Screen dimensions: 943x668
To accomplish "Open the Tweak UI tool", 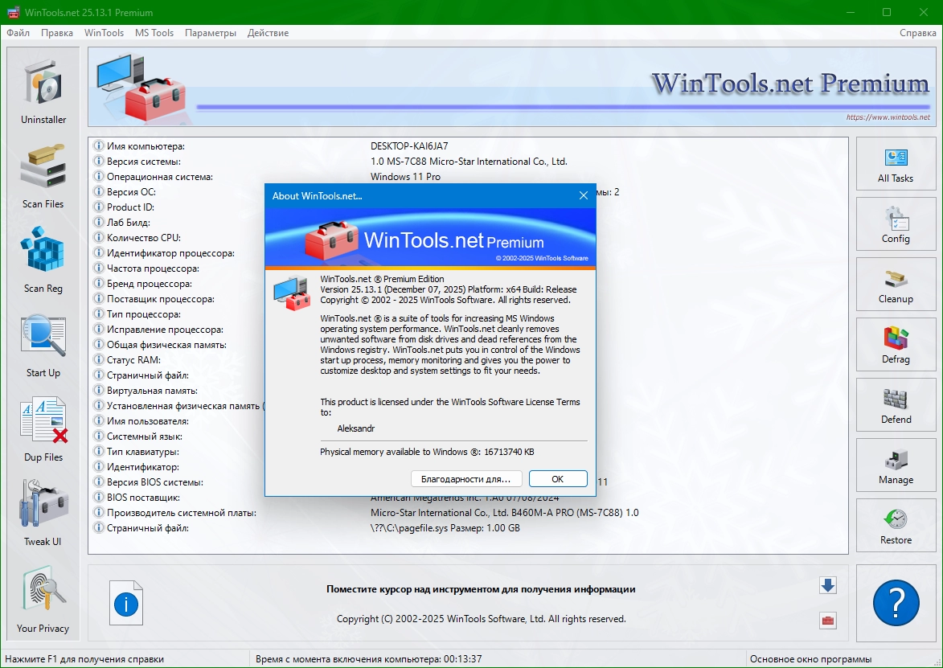I will [43, 513].
